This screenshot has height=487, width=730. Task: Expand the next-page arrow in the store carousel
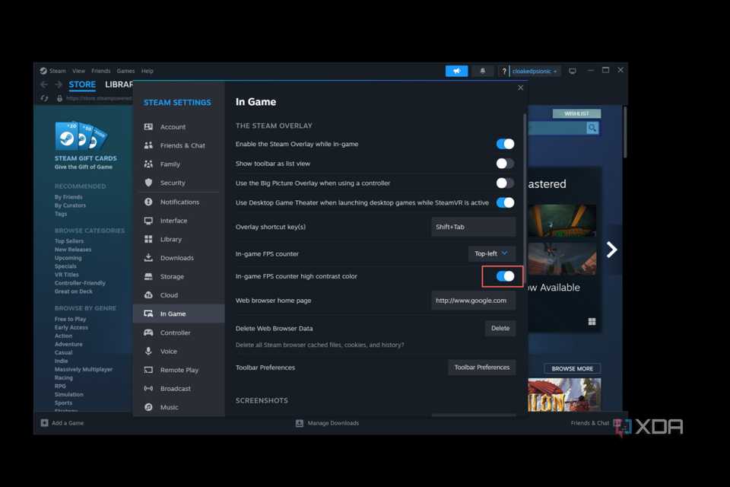611,249
